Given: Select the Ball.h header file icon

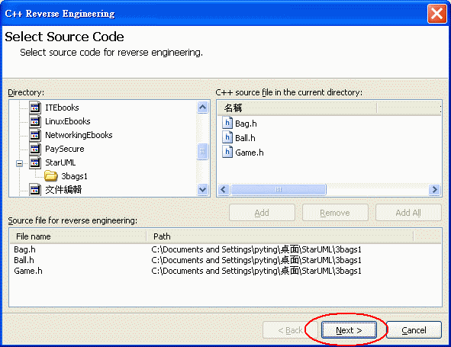Looking at the screenshot, I should click(x=227, y=137).
